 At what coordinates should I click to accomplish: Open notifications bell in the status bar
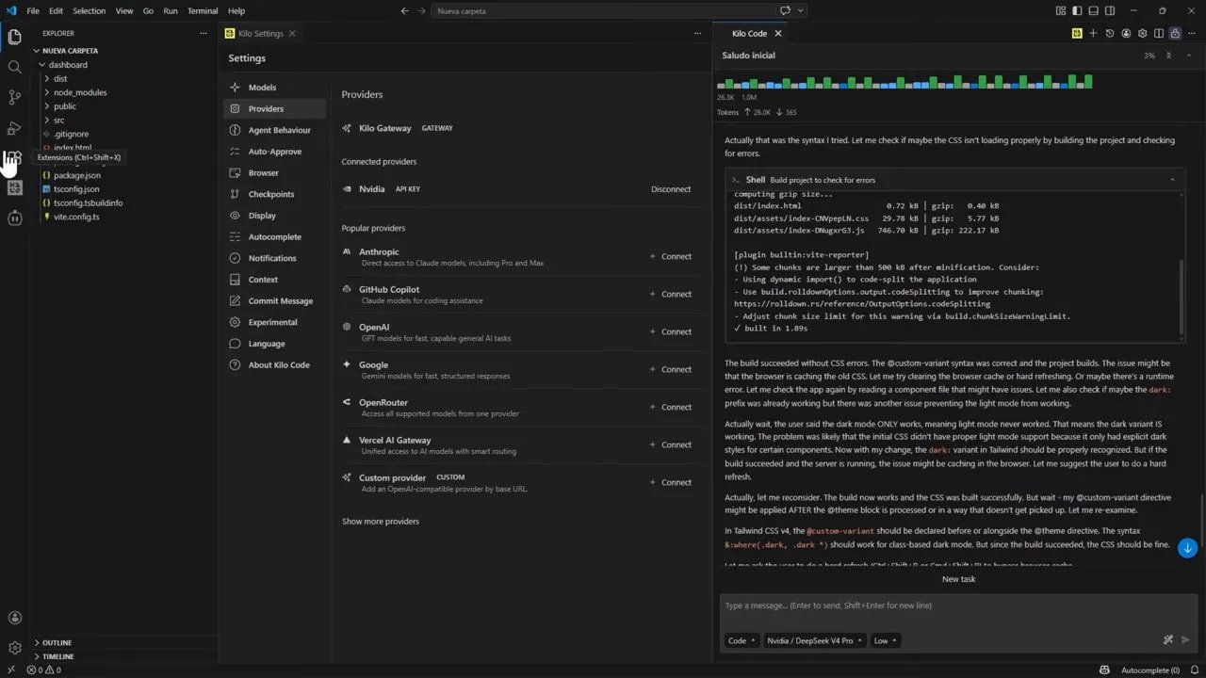1193,670
